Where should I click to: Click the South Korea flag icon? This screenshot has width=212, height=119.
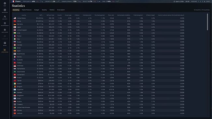(x=15, y=54)
